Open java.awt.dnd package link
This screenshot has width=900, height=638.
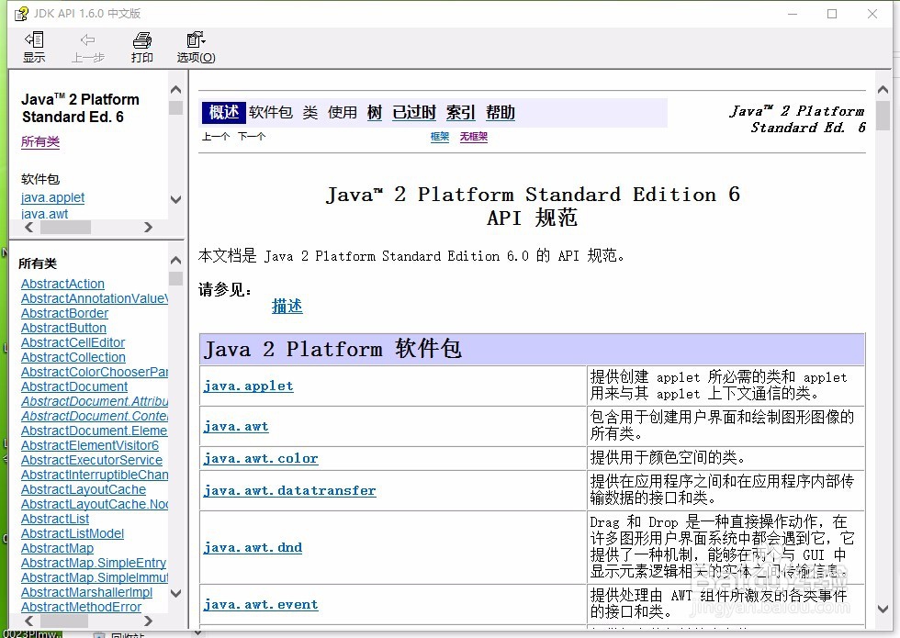click(x=253, y=548)
